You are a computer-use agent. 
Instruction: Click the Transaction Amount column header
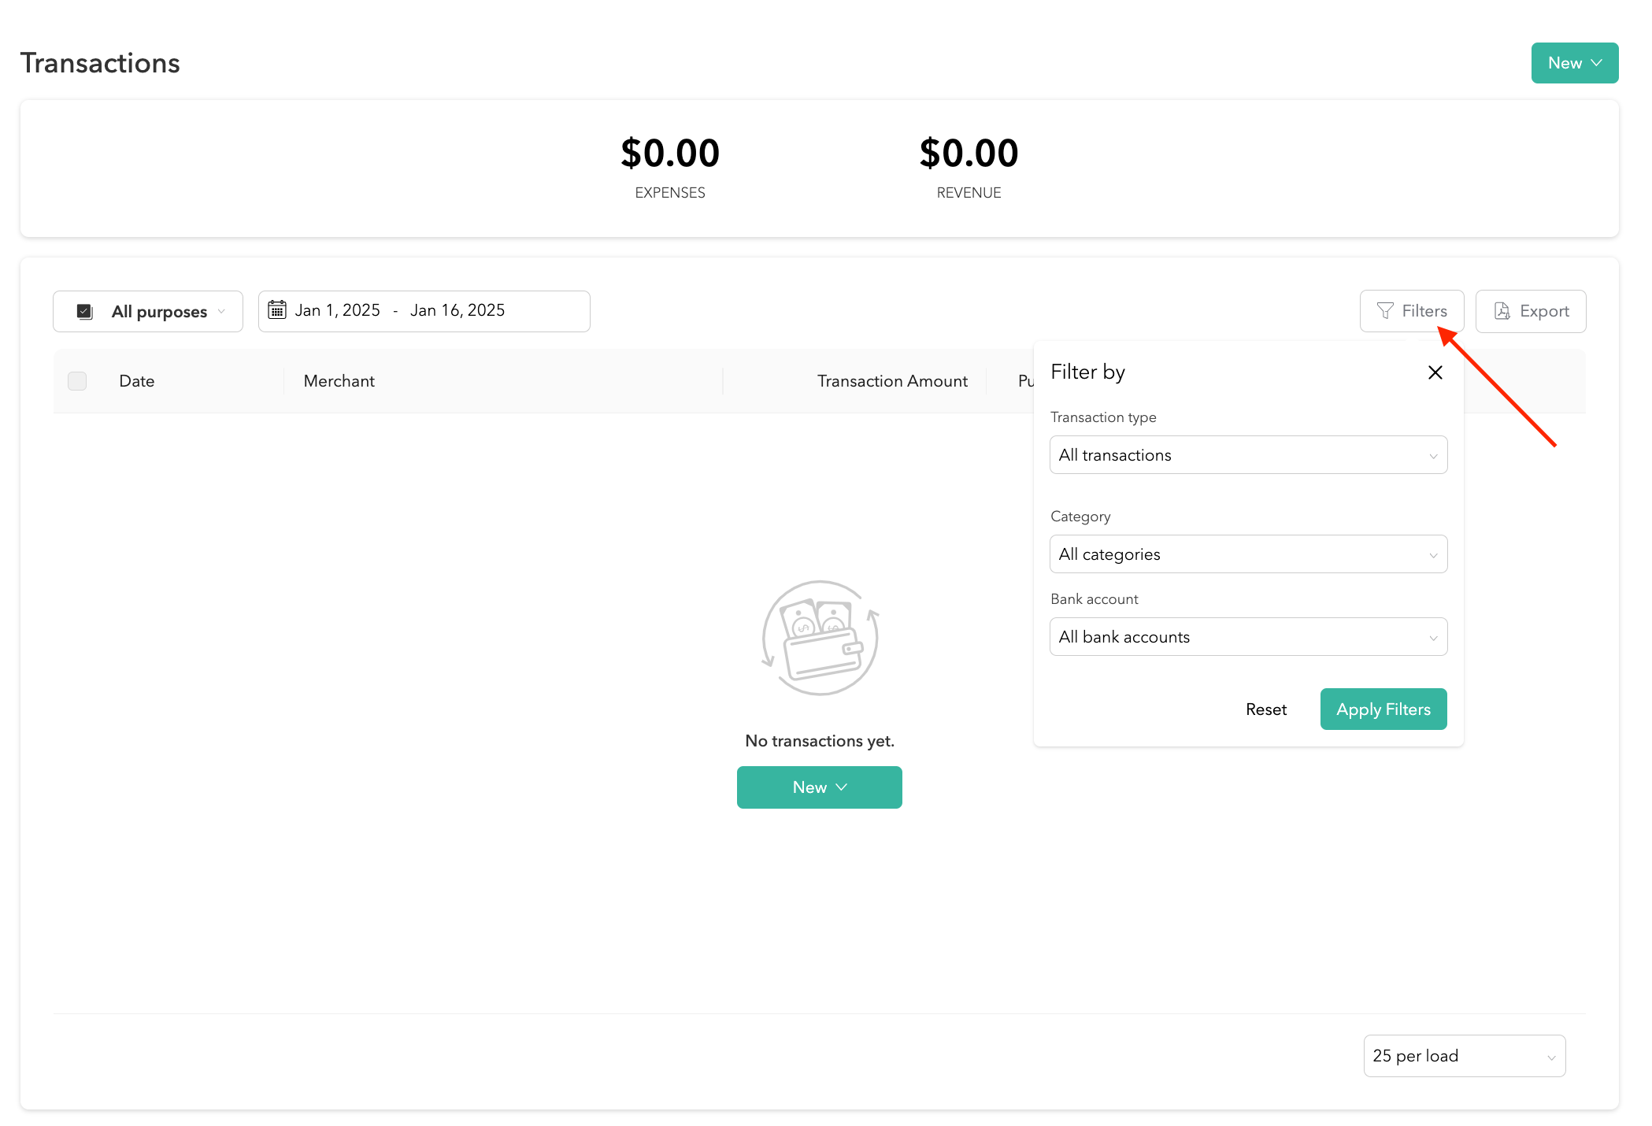point(891,381)
